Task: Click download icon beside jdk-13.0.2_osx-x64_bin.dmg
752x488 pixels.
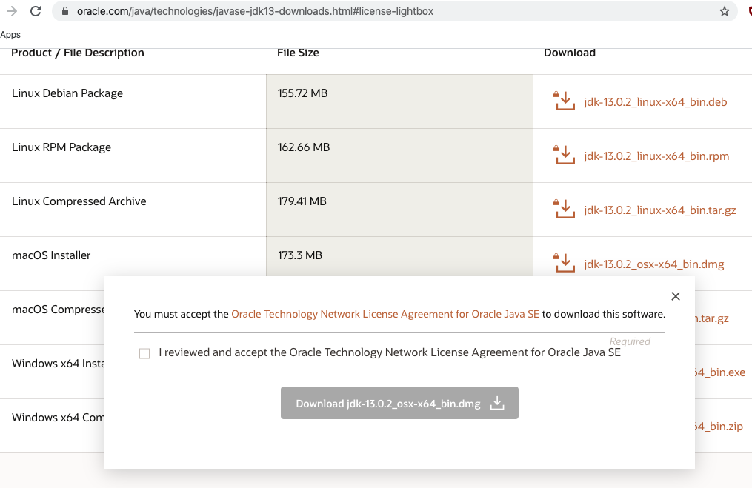Action: (565, 263)
